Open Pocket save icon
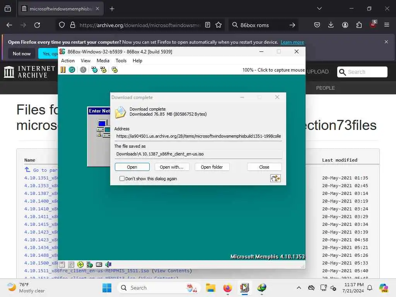 317,25
